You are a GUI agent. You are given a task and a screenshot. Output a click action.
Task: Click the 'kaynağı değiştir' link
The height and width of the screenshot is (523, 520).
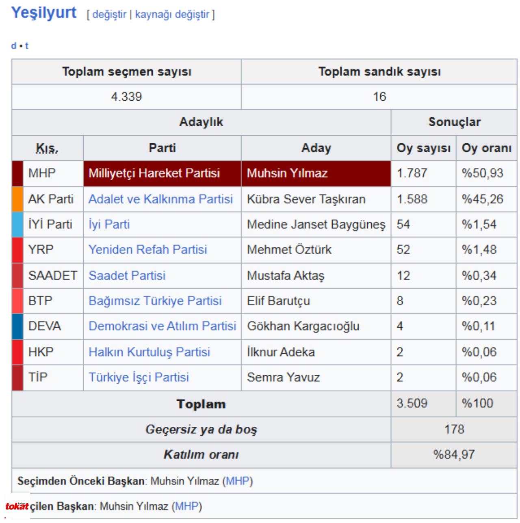click(x=172, y=15)
